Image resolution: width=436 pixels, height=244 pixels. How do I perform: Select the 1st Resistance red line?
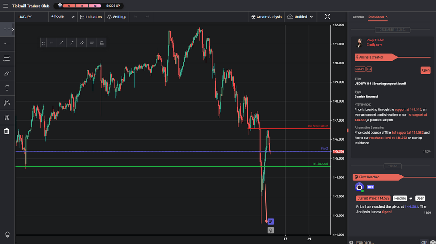[x=289, y=129]
